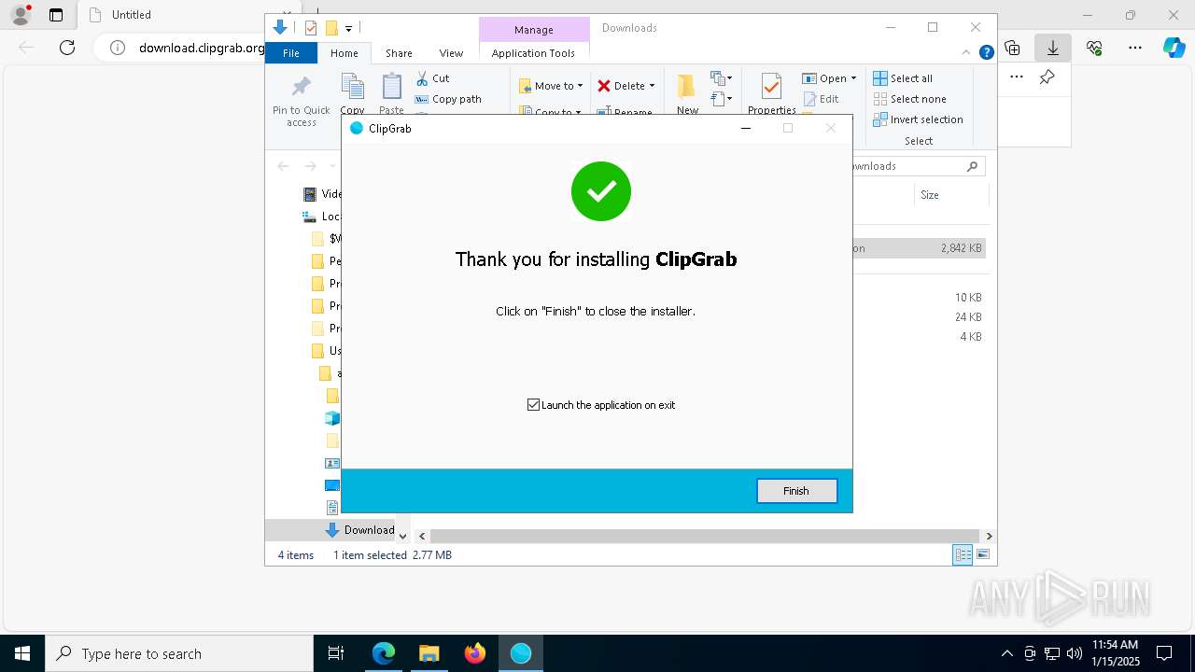
Task: Show hidden system tray icons
Action: coord(1006,653)
